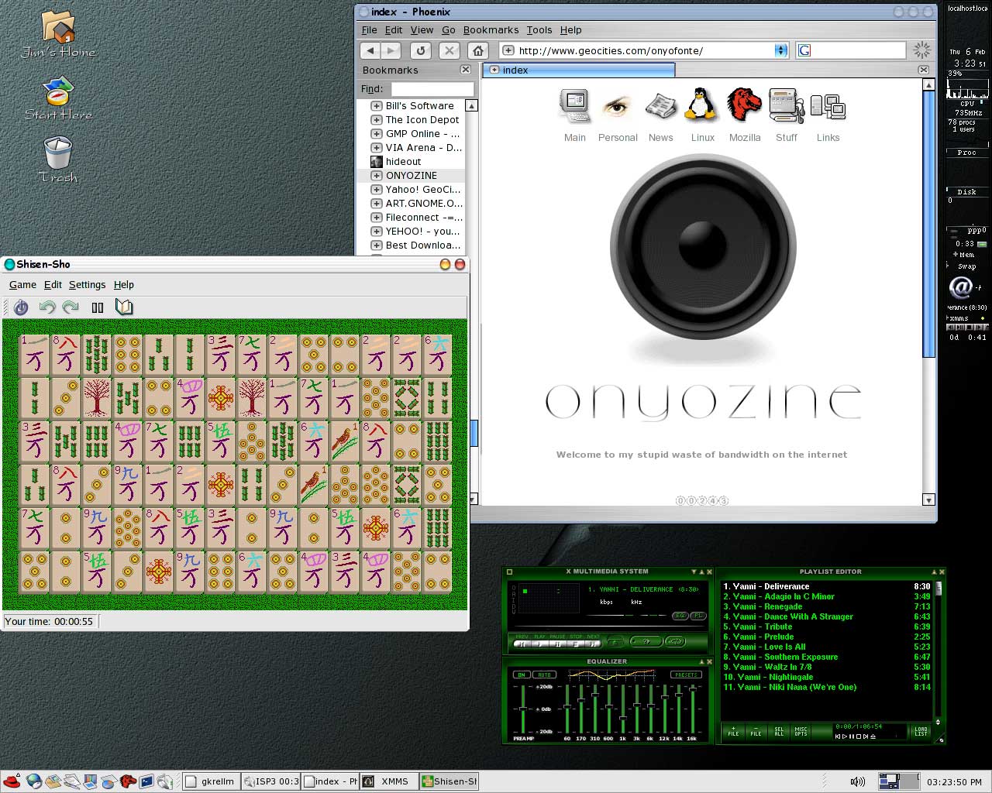The image size is (992, 793).
Task: Redo move in Shisen-Sho toolbar
Action: pos(71,307)
